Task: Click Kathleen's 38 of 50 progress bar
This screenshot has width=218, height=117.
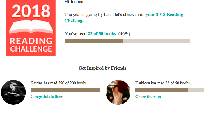Action: point(170,90)
